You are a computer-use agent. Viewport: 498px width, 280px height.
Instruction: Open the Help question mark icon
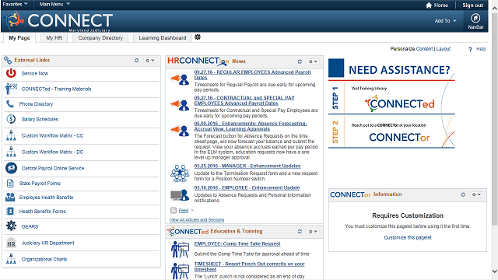click(x=470, y=49)
